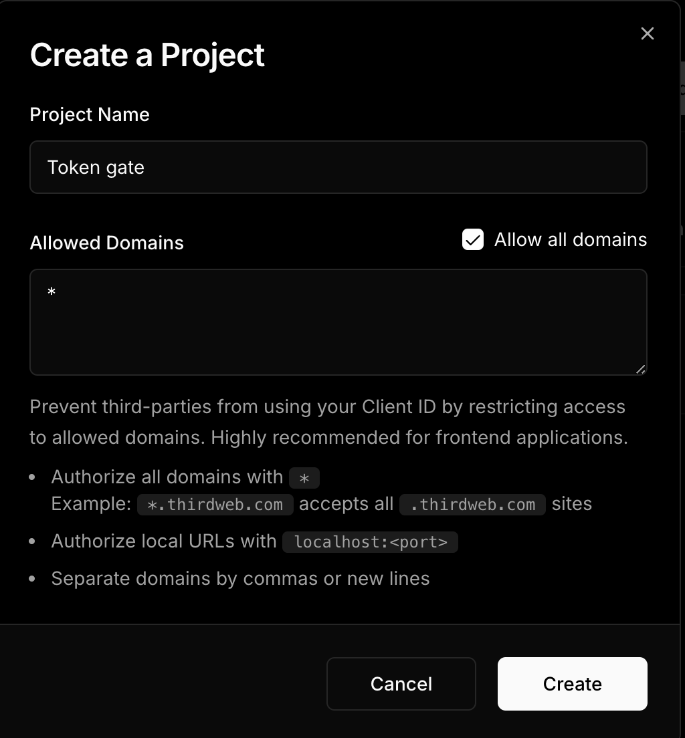Select the localhost:<port> code chip
Viewport: 685px width, 738px height.
pos(370,541)
